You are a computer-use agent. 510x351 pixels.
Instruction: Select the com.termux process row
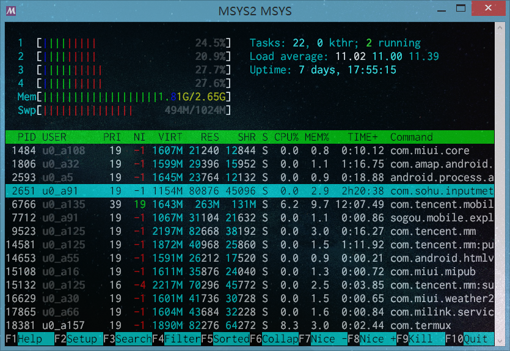pos(250,325)
